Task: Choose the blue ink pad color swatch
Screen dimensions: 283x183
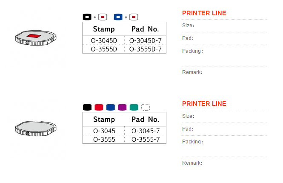Action: coord(111,107)
